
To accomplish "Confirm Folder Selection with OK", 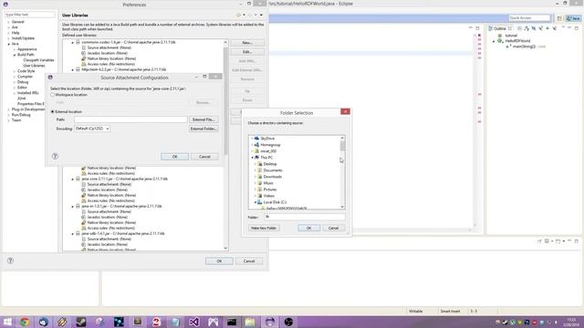I will point(308,228).
